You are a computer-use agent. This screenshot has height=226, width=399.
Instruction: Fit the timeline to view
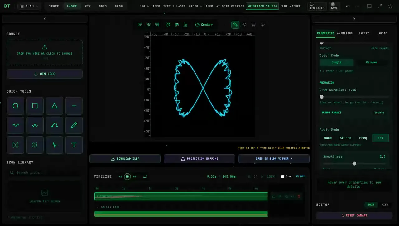tap(256, 176)
